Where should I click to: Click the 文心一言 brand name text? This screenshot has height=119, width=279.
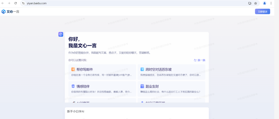point(13,12)
